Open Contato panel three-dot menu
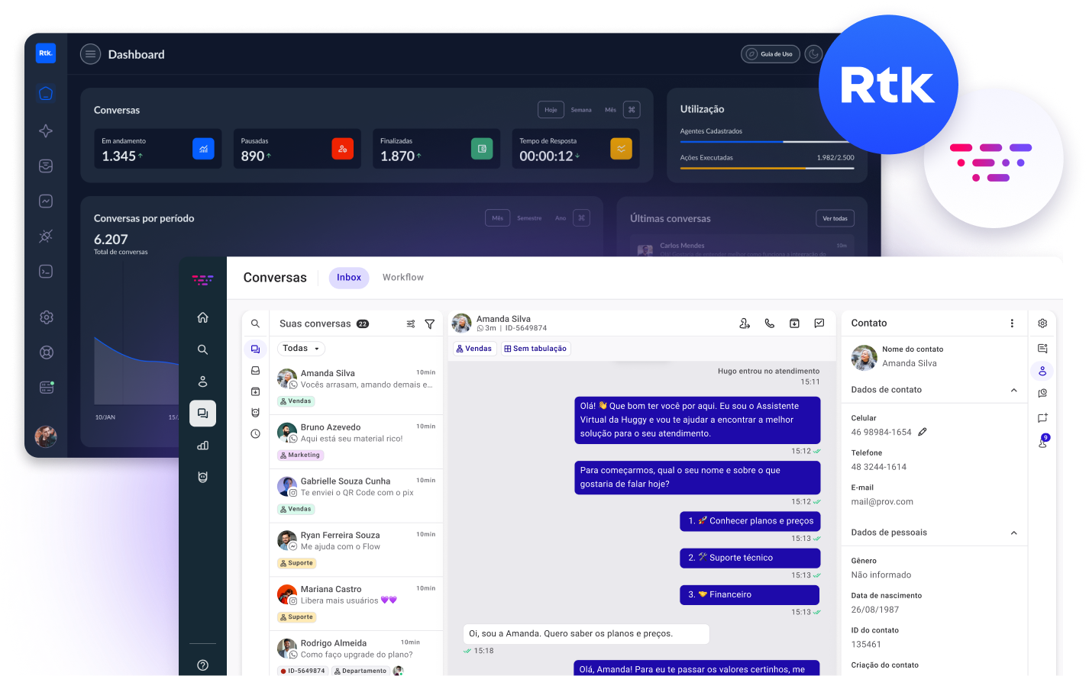The width and height of the screenshot is (1089, 676). click(x=1013, y=324)
